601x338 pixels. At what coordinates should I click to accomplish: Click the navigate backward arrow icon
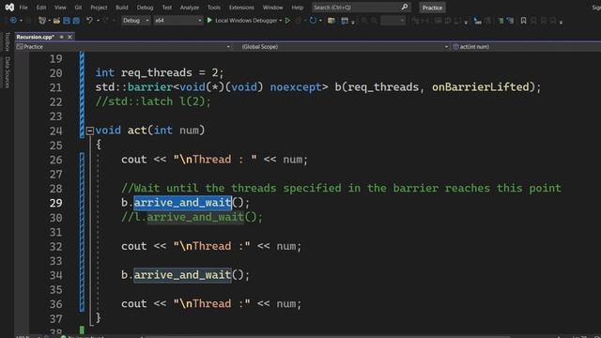[x=13, y=21]
